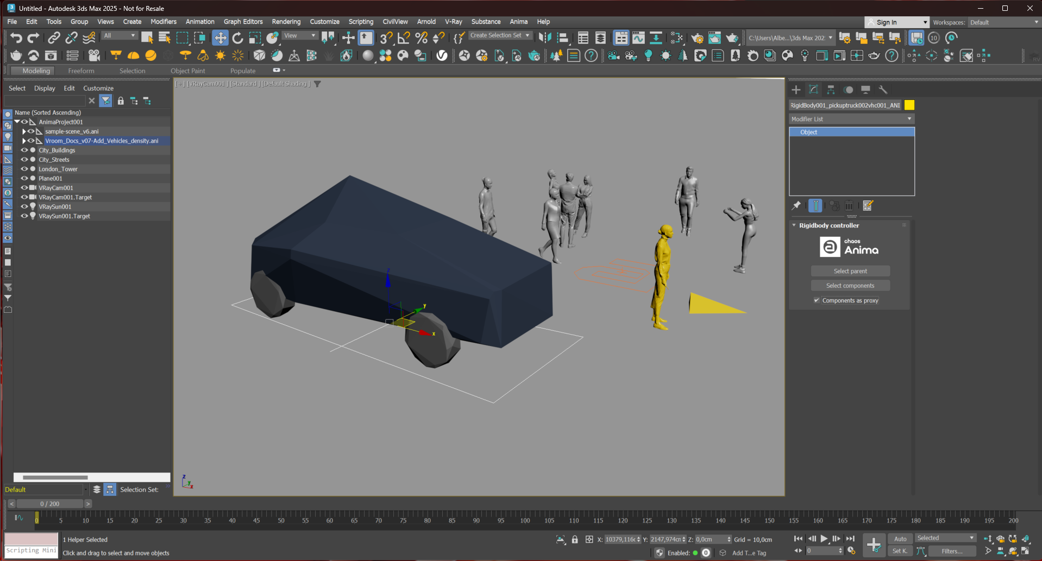Screen dimensions: 1042x561
Task: Toggle the Angle Snap icon
Action: tap(404, 37)
